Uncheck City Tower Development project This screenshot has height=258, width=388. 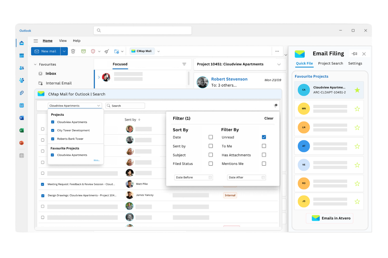[x=53, y=130]
